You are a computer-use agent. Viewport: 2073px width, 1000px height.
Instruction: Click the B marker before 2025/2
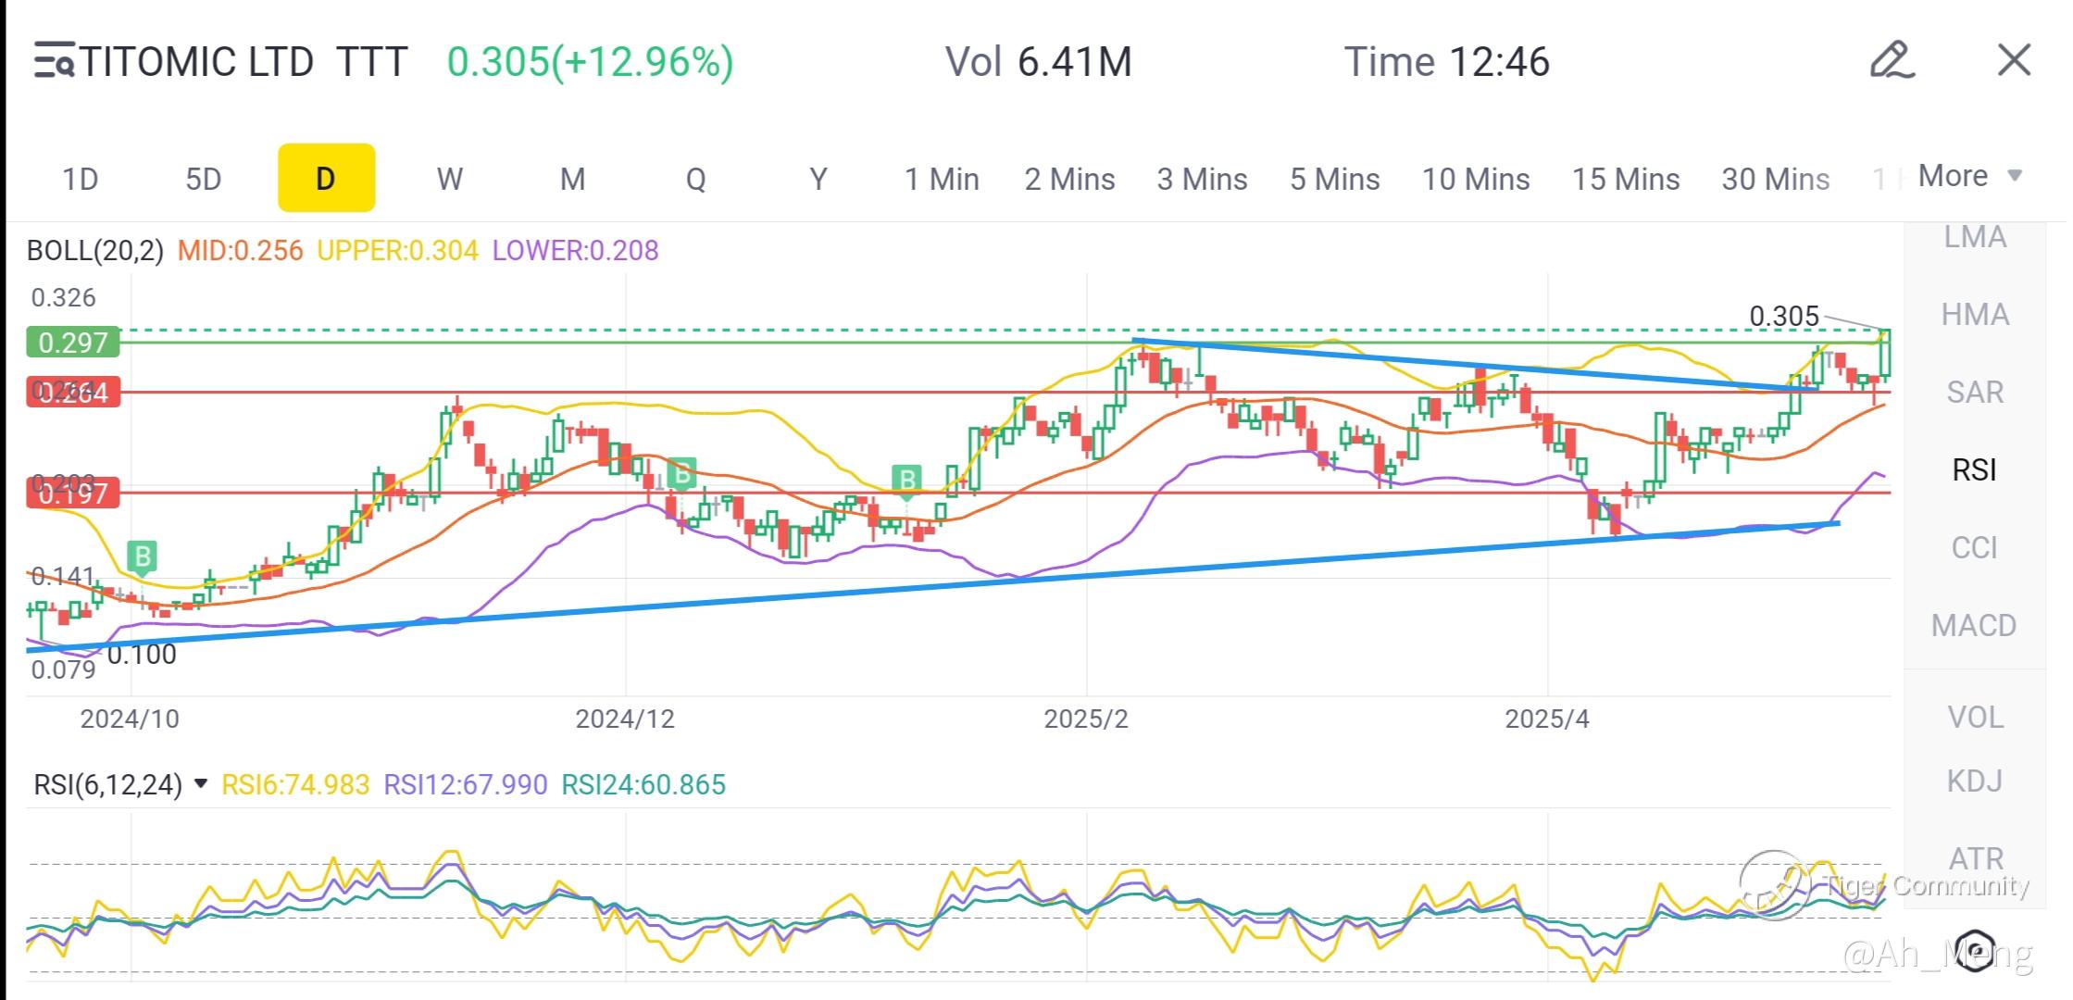pos(907,480)
